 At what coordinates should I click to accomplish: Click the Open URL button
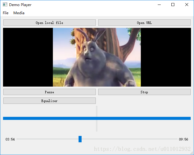[x=144, y=23]
